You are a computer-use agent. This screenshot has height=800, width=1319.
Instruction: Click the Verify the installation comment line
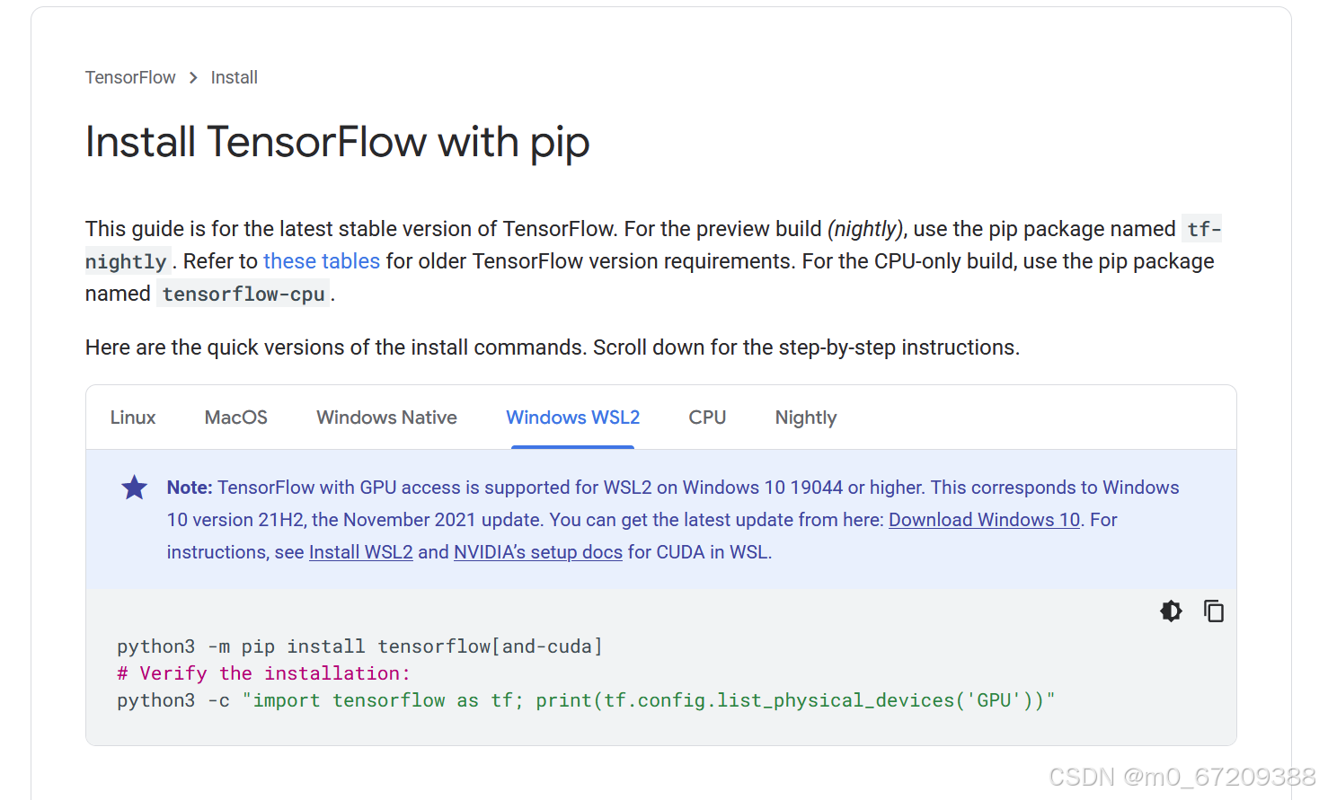[x=263, y=673]
